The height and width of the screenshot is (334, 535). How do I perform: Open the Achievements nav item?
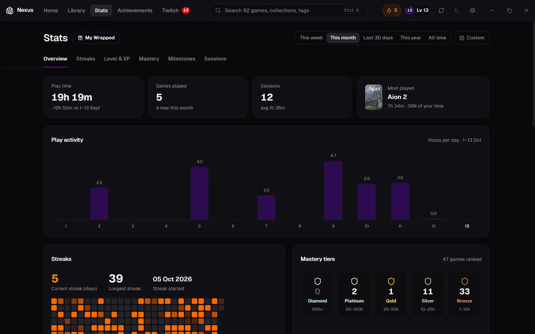coord(135,10)
